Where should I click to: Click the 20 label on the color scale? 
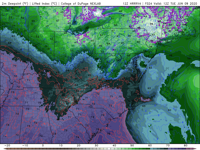coord(78,145)
